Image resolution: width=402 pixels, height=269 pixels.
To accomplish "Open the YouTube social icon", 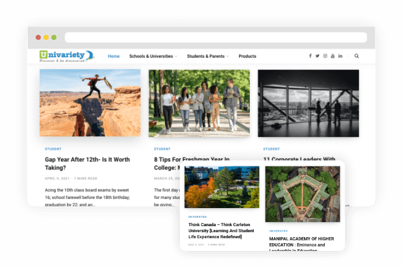I will [x=333, y=56].
